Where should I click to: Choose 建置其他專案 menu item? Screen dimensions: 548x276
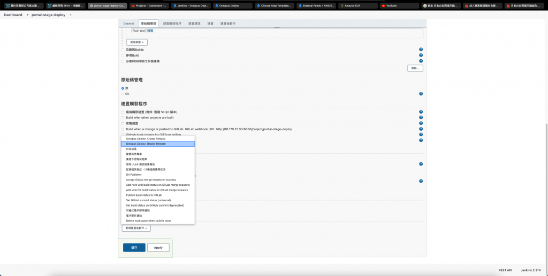[158, 154]
